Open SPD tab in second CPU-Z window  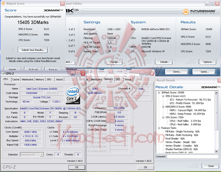click(118, 79)
